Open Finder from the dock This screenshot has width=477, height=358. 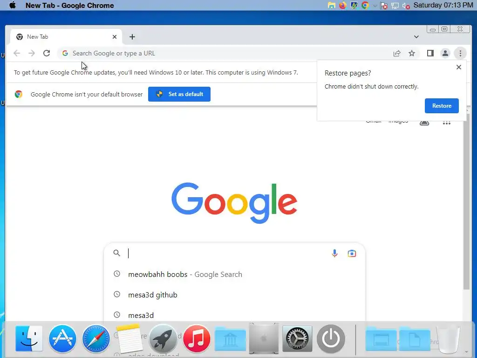[x=28, y=338]
